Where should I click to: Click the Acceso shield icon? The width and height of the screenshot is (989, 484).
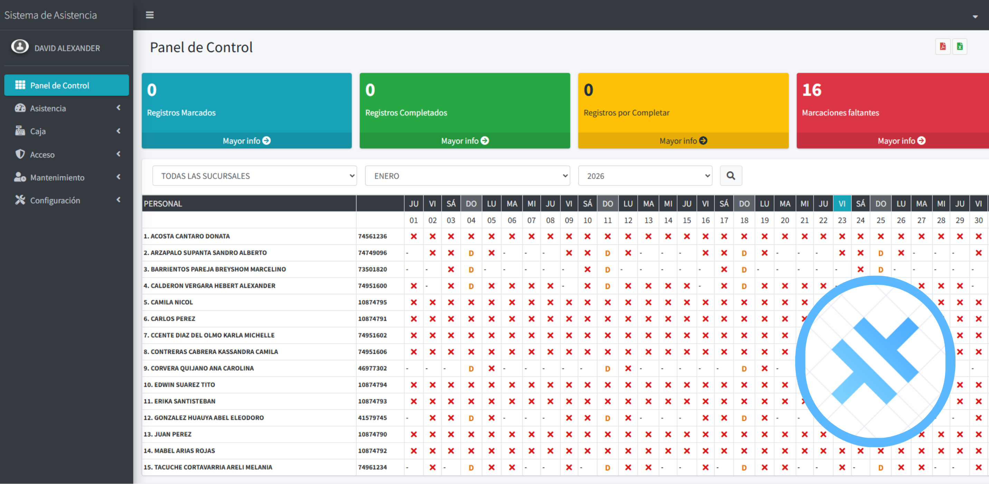coord(20,154)
